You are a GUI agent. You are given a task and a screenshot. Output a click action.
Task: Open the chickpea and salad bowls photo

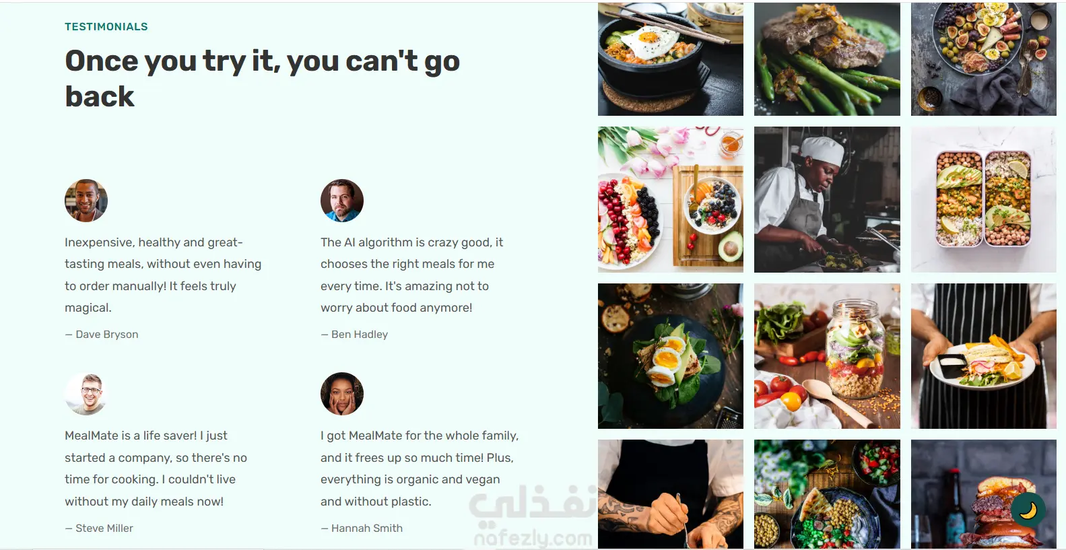tap(827, 494)
